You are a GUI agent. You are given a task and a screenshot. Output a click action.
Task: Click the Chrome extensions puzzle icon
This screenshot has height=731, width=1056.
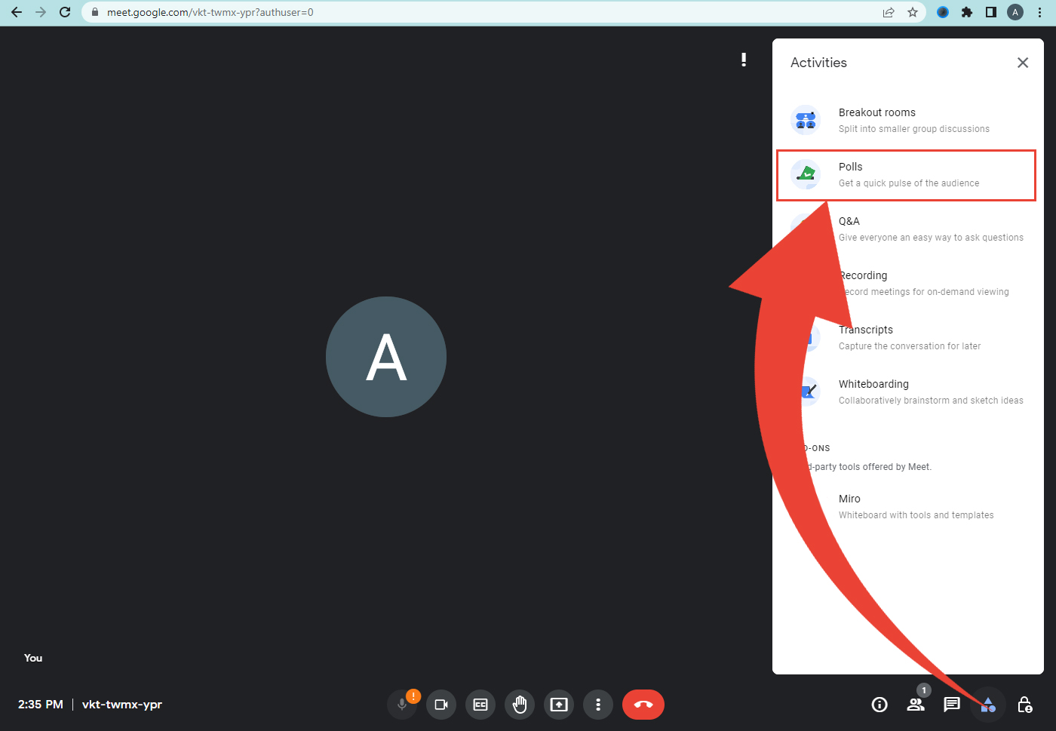pos(967,12)
